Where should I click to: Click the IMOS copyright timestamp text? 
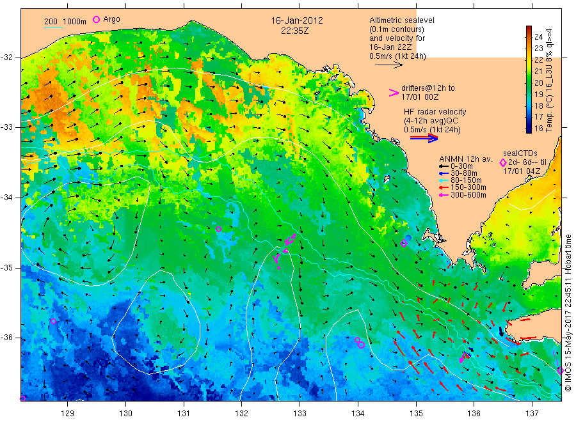point(568,313)
